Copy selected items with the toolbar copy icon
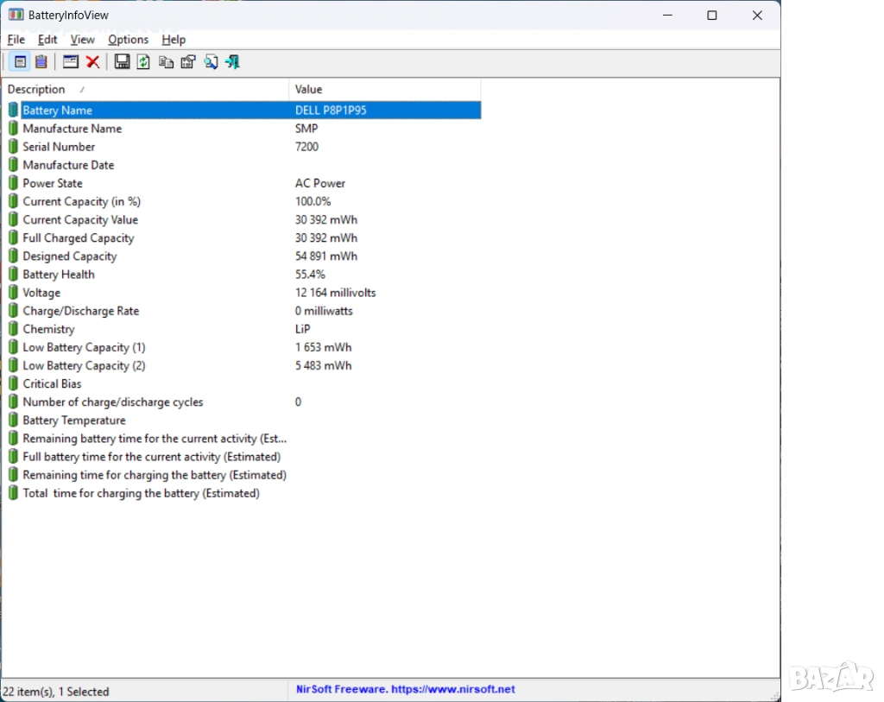 click(166, 62)
